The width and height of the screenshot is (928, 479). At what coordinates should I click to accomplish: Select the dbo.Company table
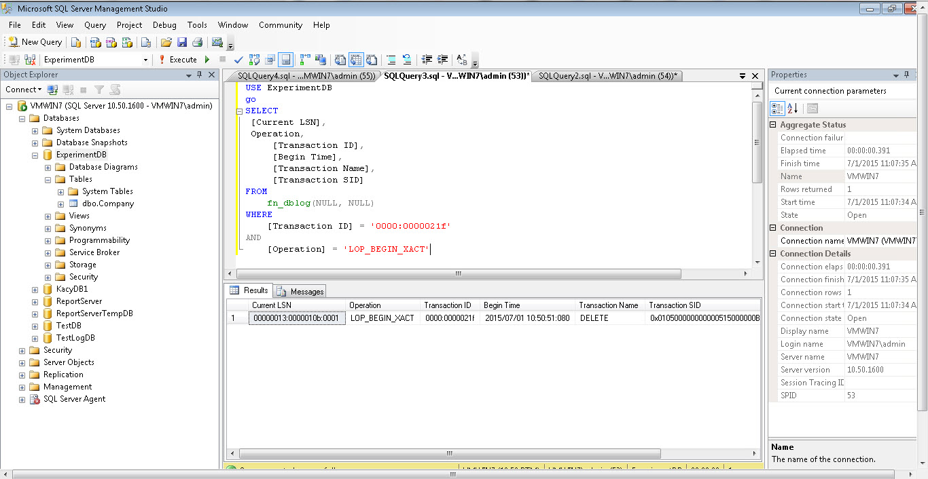(x=108, y=204)
